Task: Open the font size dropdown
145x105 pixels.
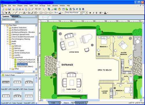Action: (86, 13)
